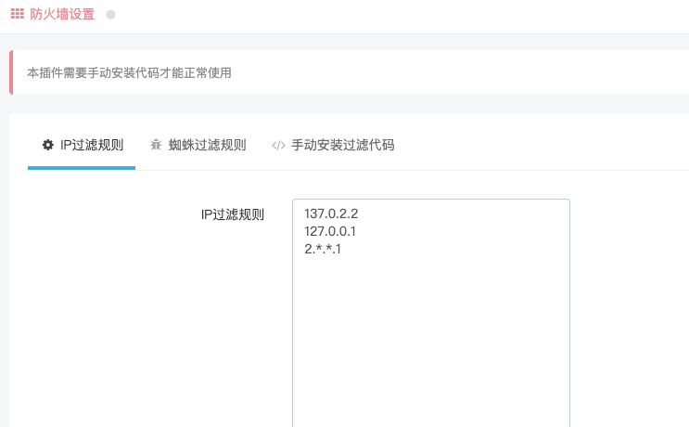Screen dimensions: 689x427
Task: Click empty space below entries in text area
Action: tap(431, 343)
